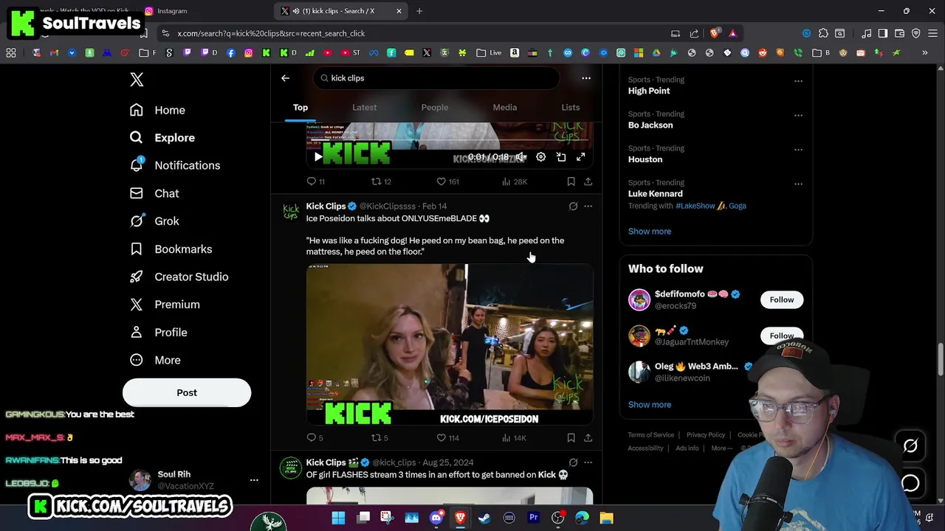Close the kick clips Search browser tab
This screenshot has height=531, width=945.
(x=399, y=11)
